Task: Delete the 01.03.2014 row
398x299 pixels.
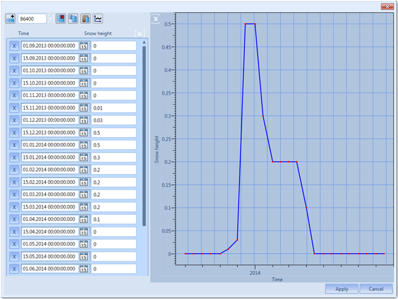Action: pos(14,194)
